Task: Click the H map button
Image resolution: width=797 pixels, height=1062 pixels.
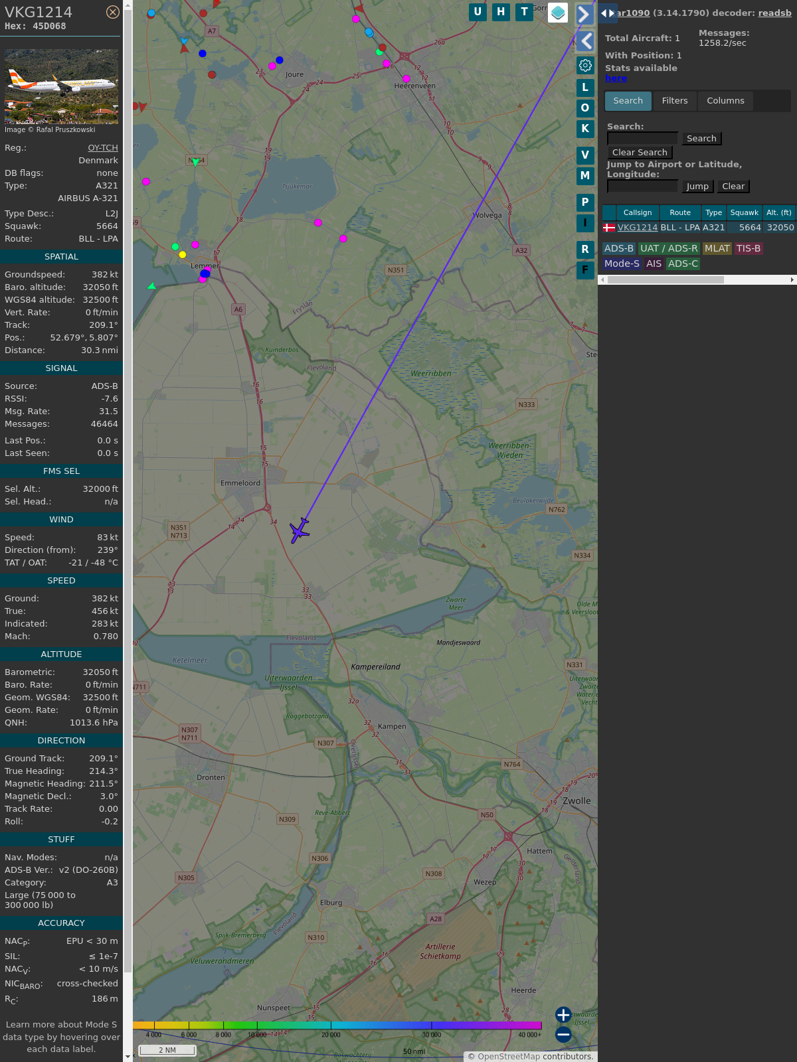Action: [501, 12]
